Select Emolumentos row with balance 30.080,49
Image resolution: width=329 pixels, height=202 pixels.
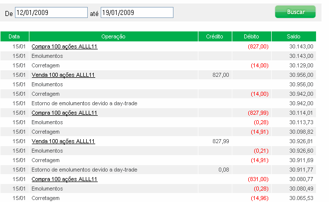tap(158, 189)
